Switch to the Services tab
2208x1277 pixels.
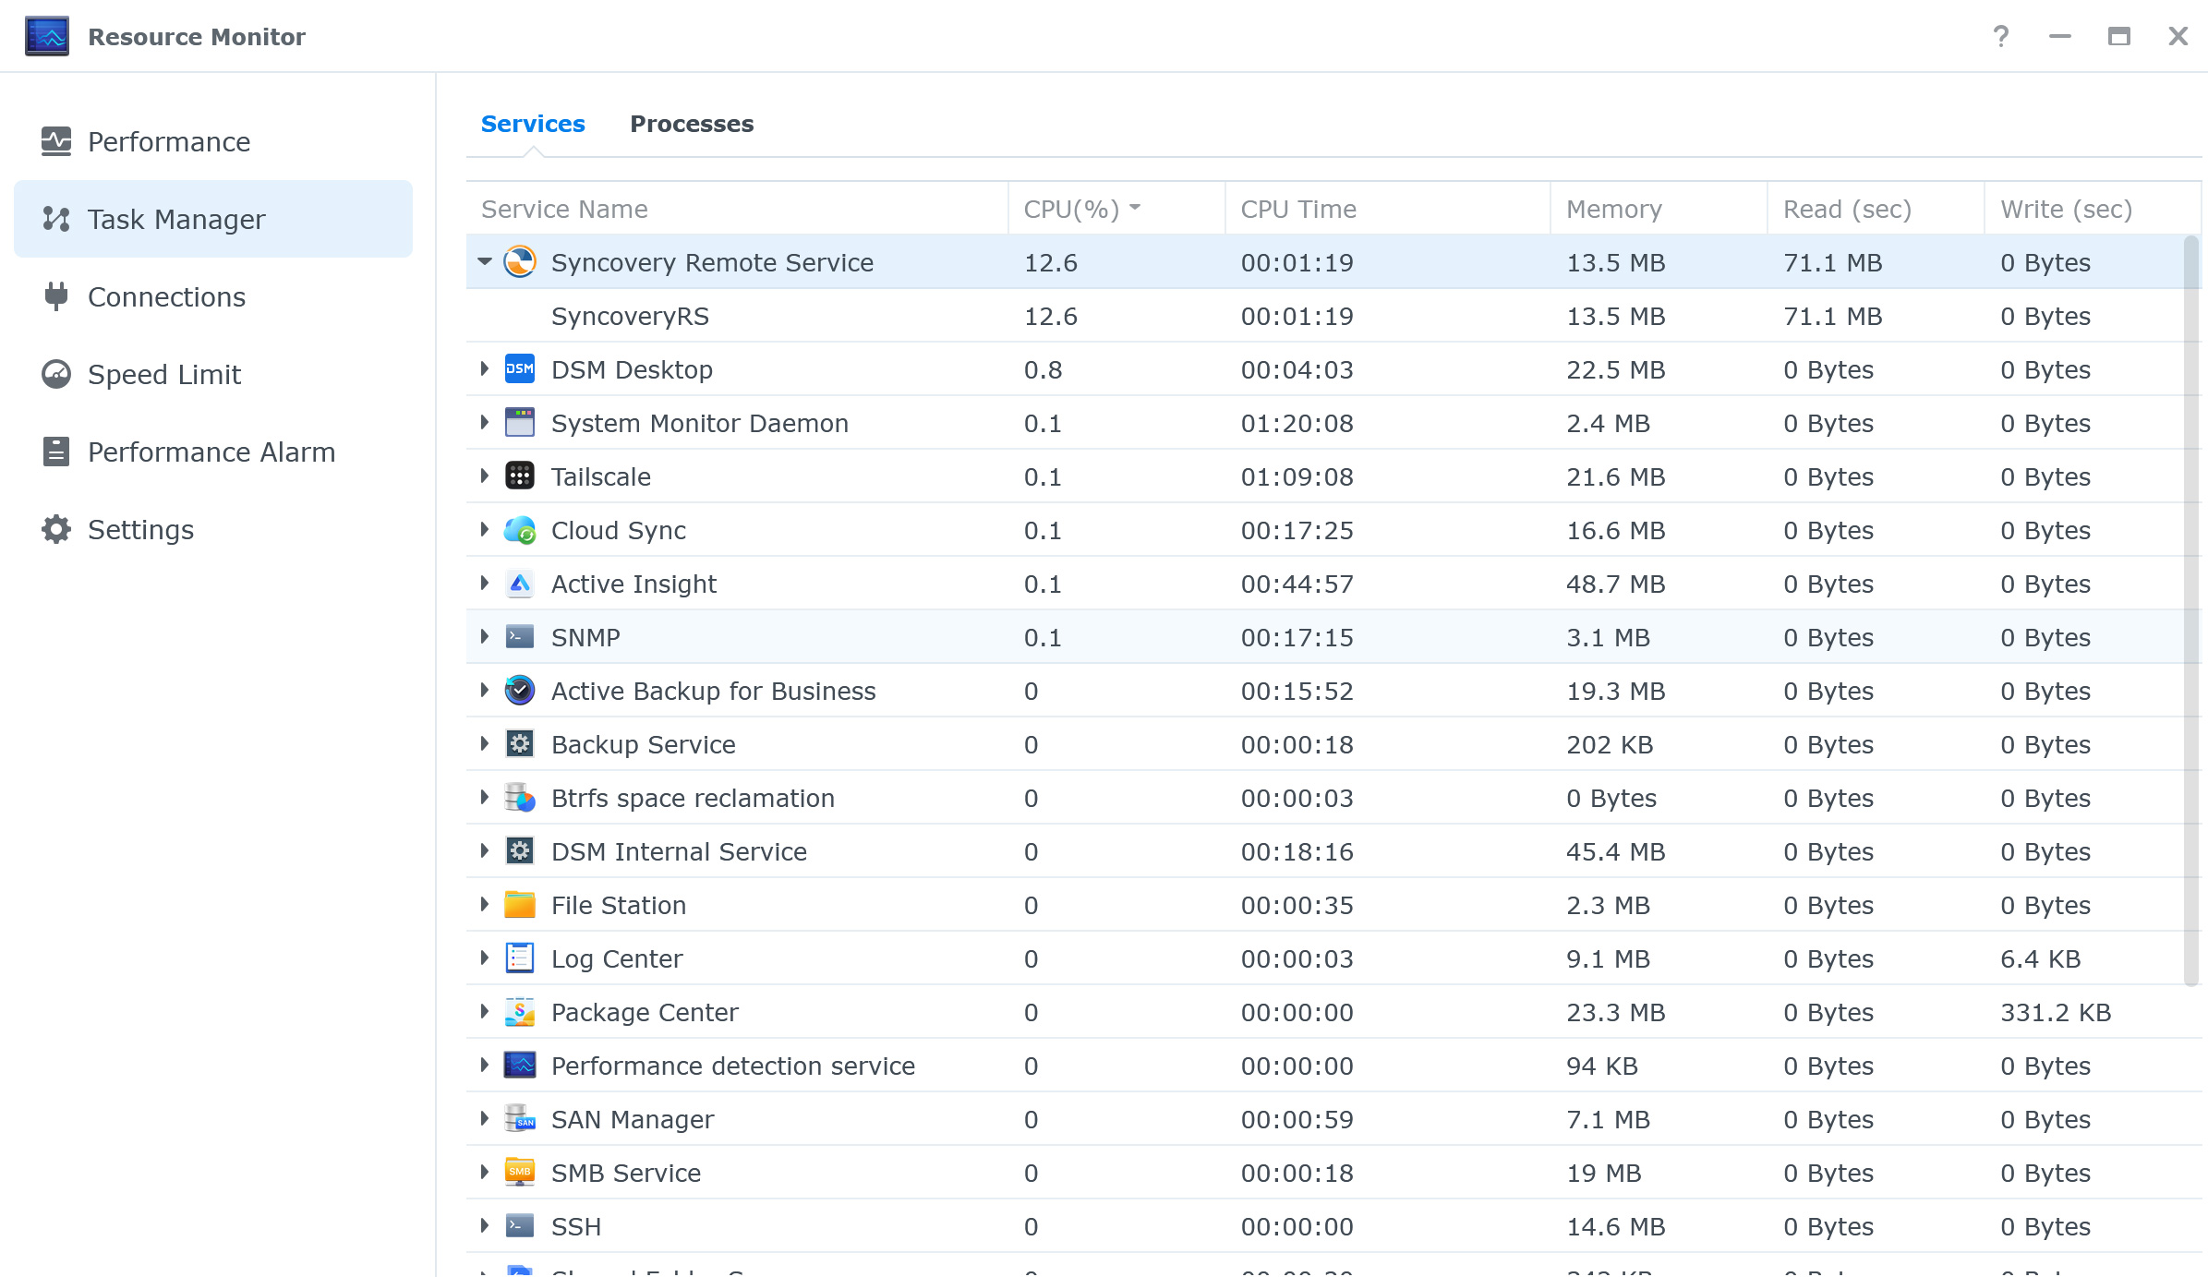click(x=533, y=124)
